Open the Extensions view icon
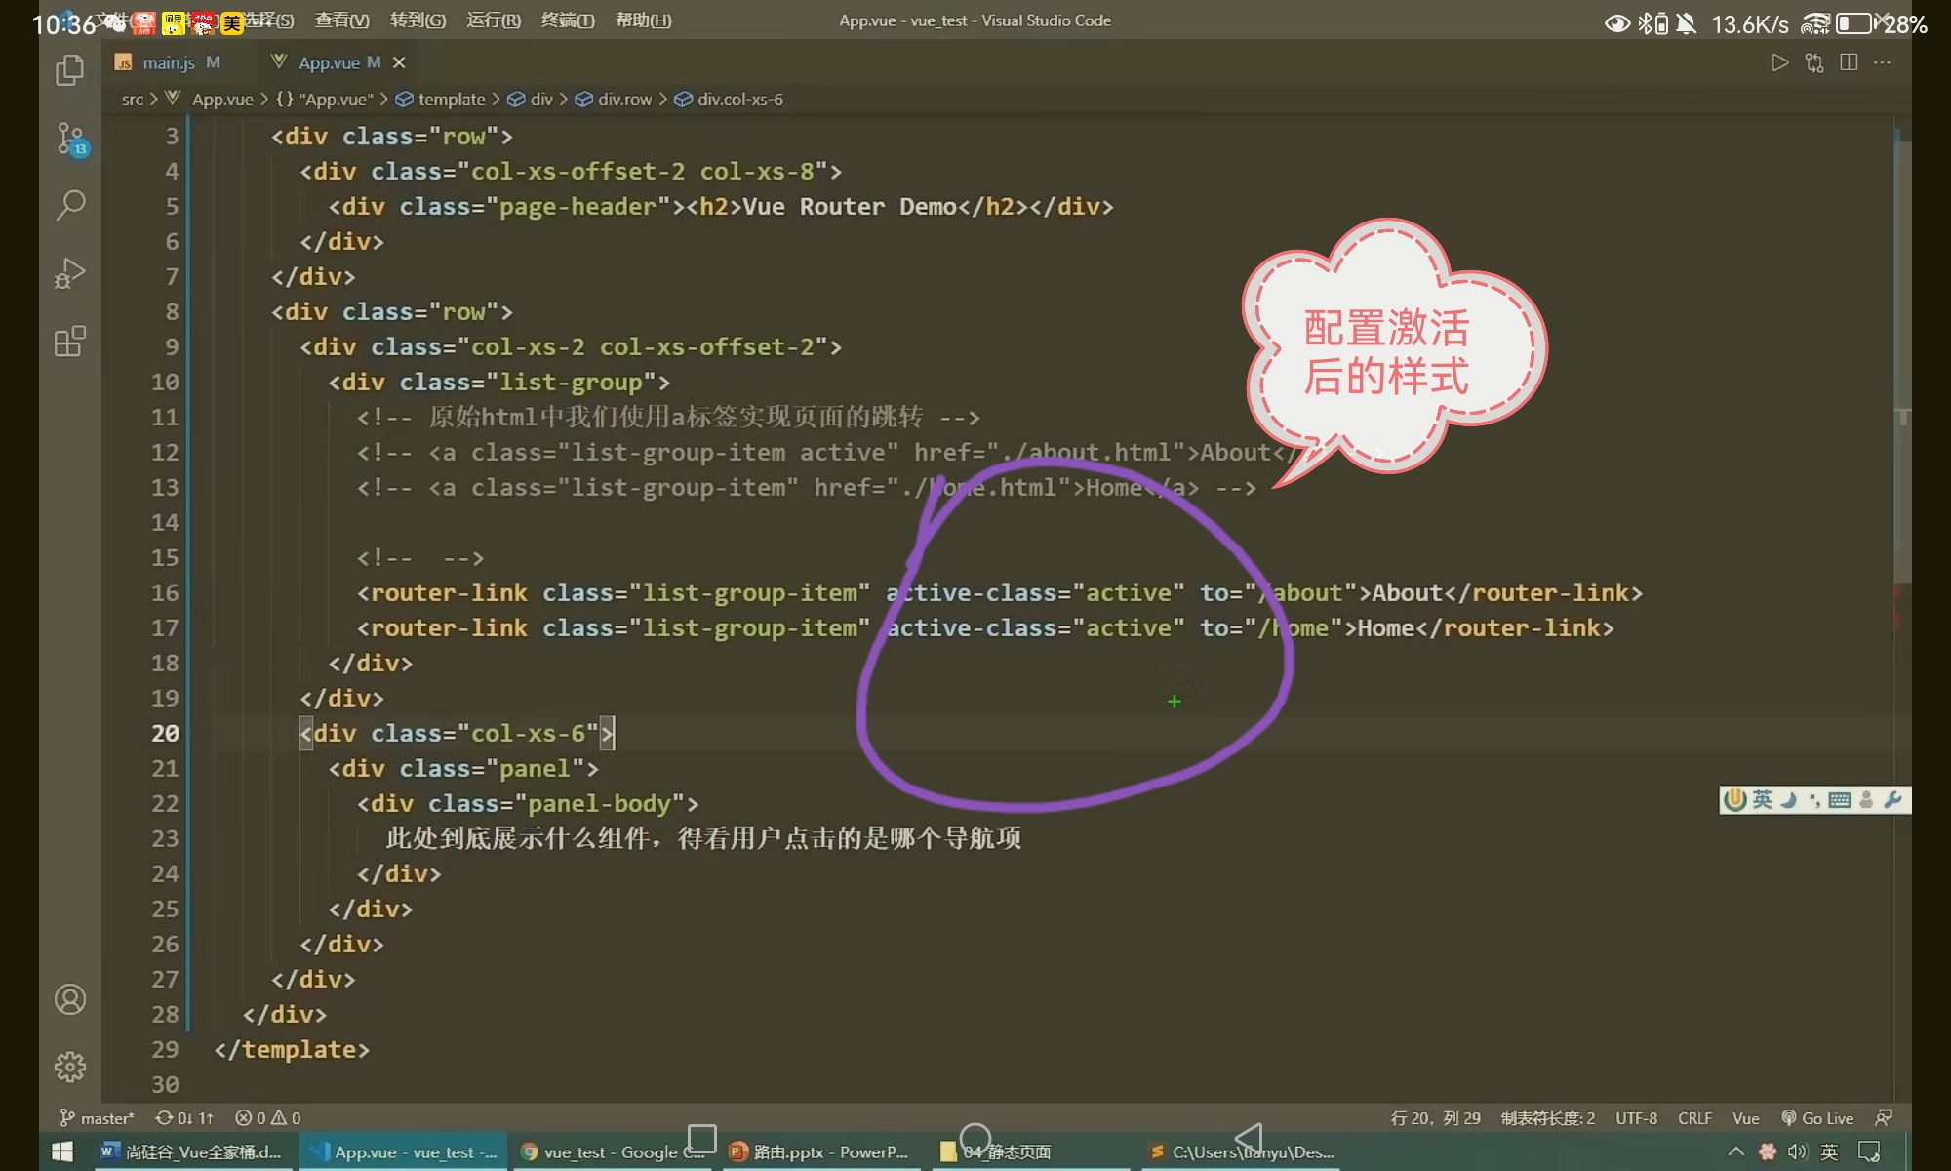This screenshot has width=1951, height=1171. 70,342
